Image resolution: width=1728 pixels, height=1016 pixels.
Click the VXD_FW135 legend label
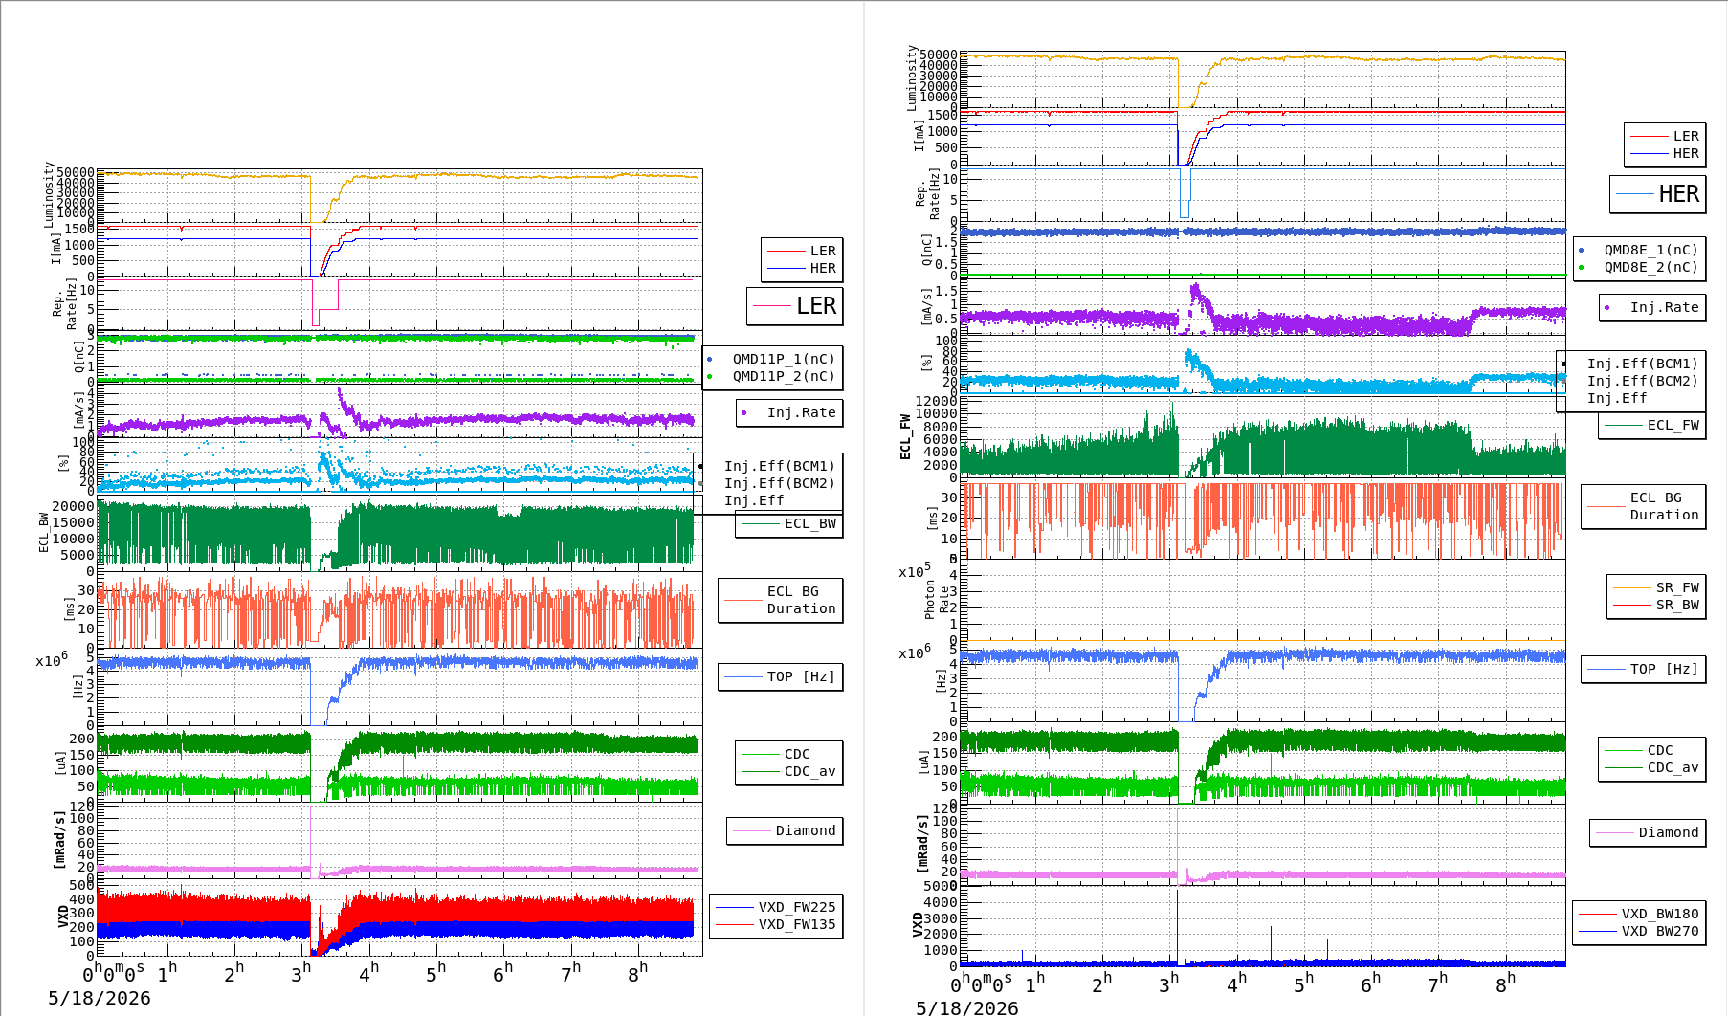(797, 924)
